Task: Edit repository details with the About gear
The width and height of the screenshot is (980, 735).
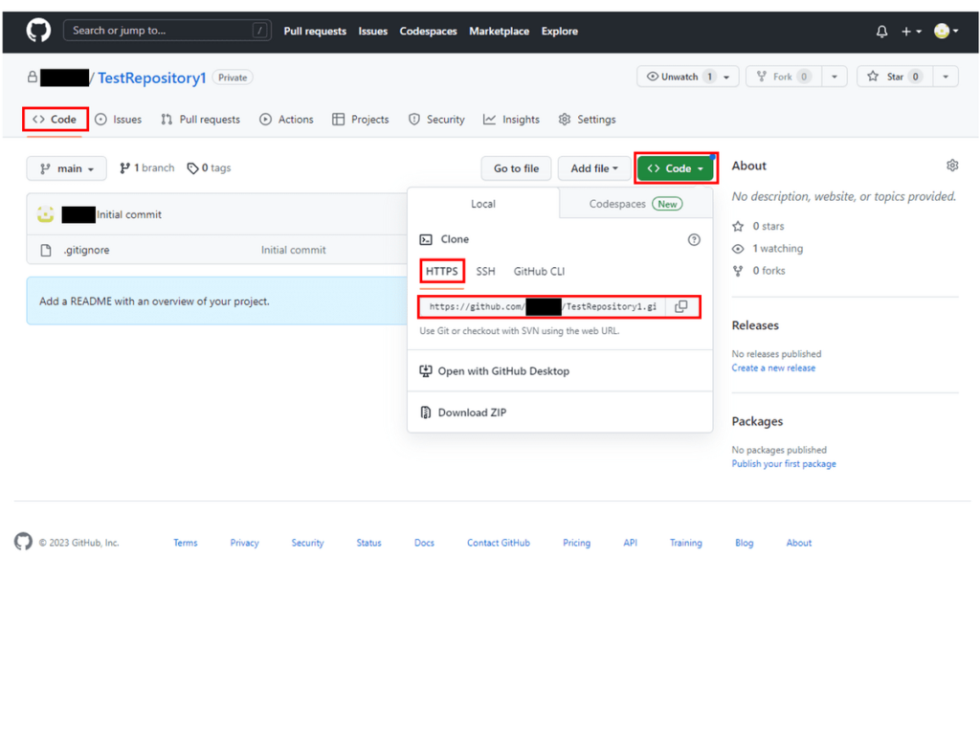Action: (952, 166)
